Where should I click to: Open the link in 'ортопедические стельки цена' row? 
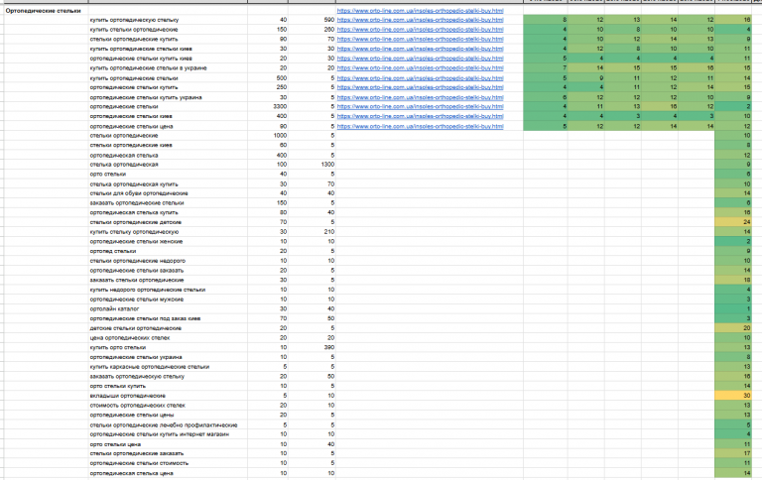coord(420,126)
